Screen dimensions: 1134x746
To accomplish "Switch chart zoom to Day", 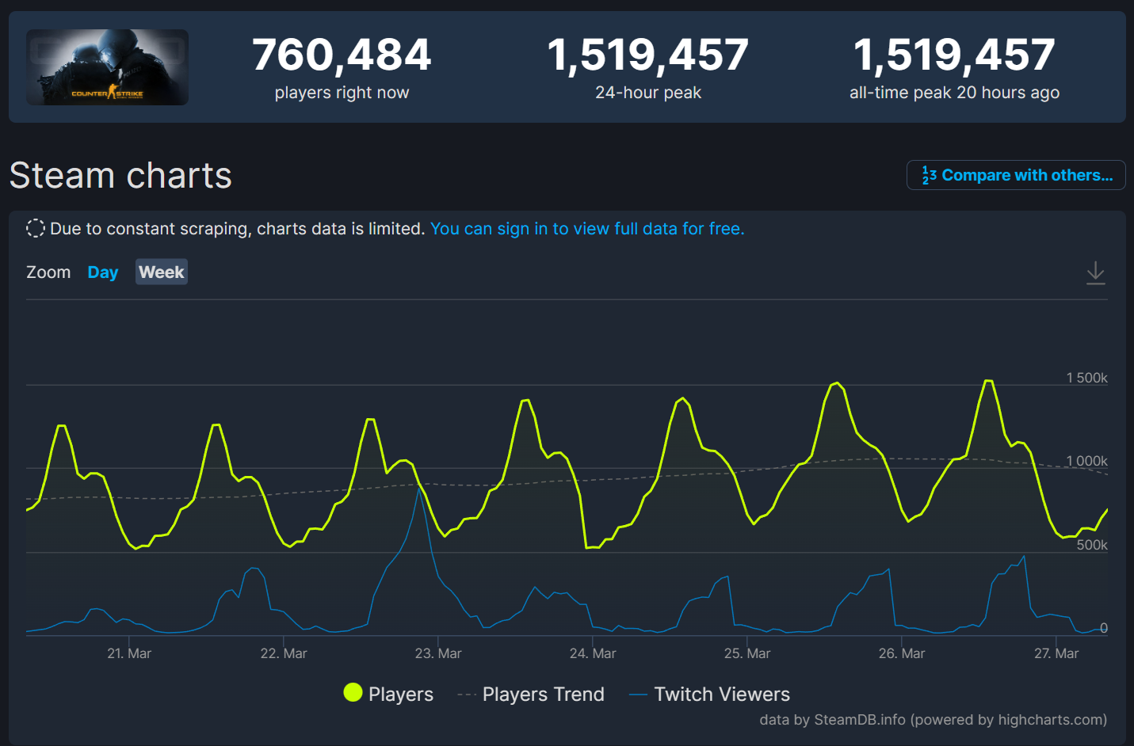I will 102,272.
